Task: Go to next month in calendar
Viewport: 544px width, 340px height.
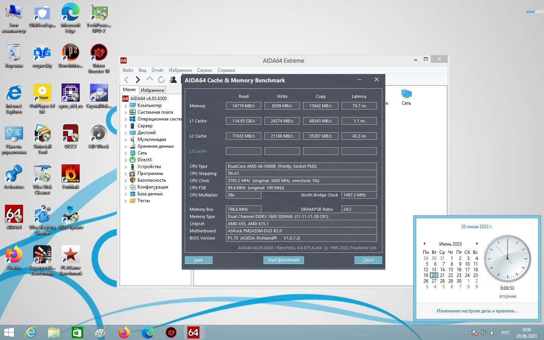Action: [477, 244]
